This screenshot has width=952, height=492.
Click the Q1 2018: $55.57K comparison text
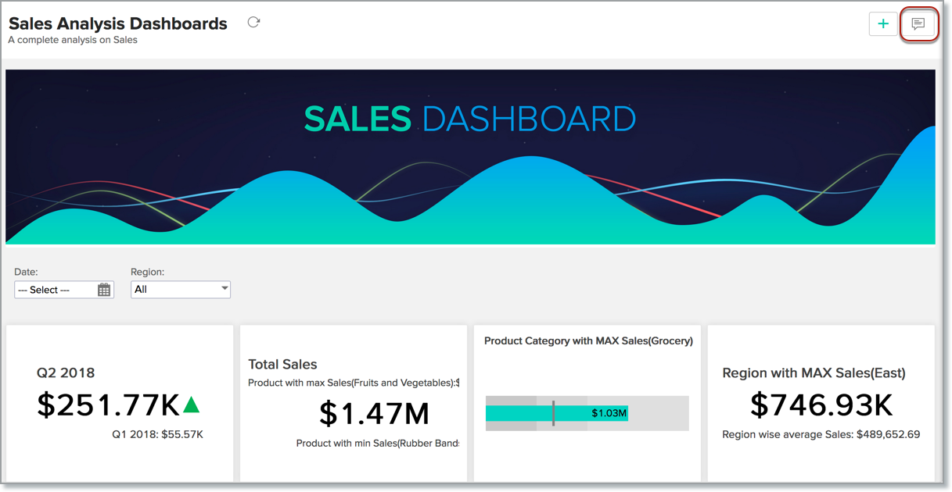pos(157,434)
